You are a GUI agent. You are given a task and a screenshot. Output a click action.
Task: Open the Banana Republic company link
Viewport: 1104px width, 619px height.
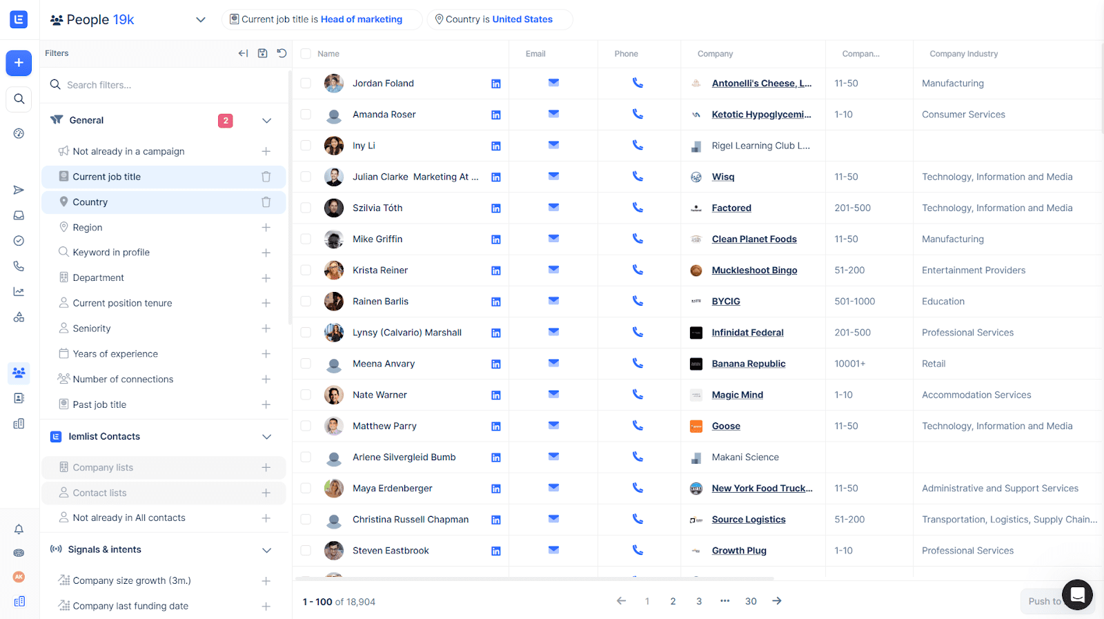click(x=748, y=364)
